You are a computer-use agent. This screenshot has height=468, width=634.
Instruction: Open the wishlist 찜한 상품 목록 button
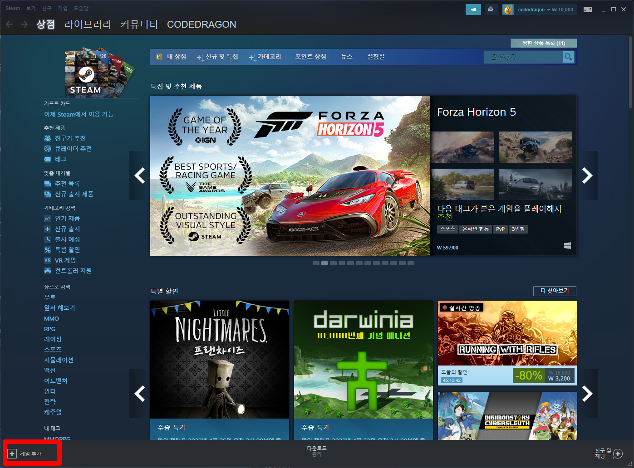point(544,43)
